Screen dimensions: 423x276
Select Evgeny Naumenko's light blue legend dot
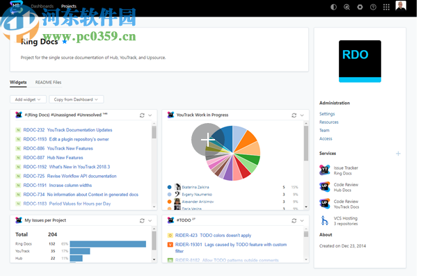170,195
